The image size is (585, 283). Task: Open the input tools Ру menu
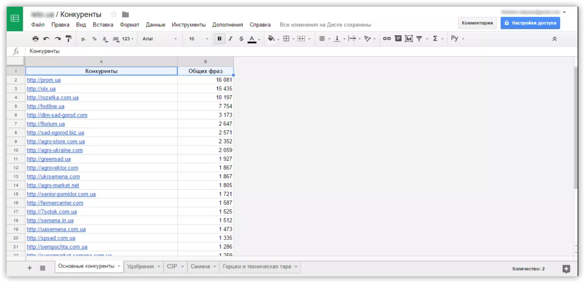pyautogui.click(x=457, y=39)
